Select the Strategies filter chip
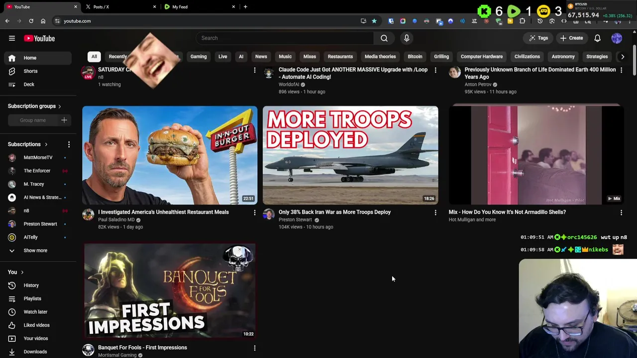Screen dimensions: 637x358 (x=597, y=56)
